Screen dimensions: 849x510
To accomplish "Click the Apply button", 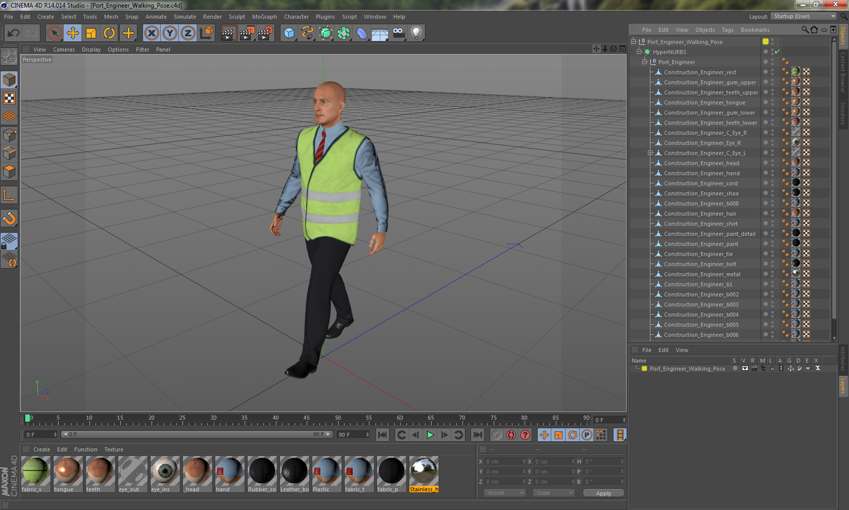I will [x=603, y=493].
